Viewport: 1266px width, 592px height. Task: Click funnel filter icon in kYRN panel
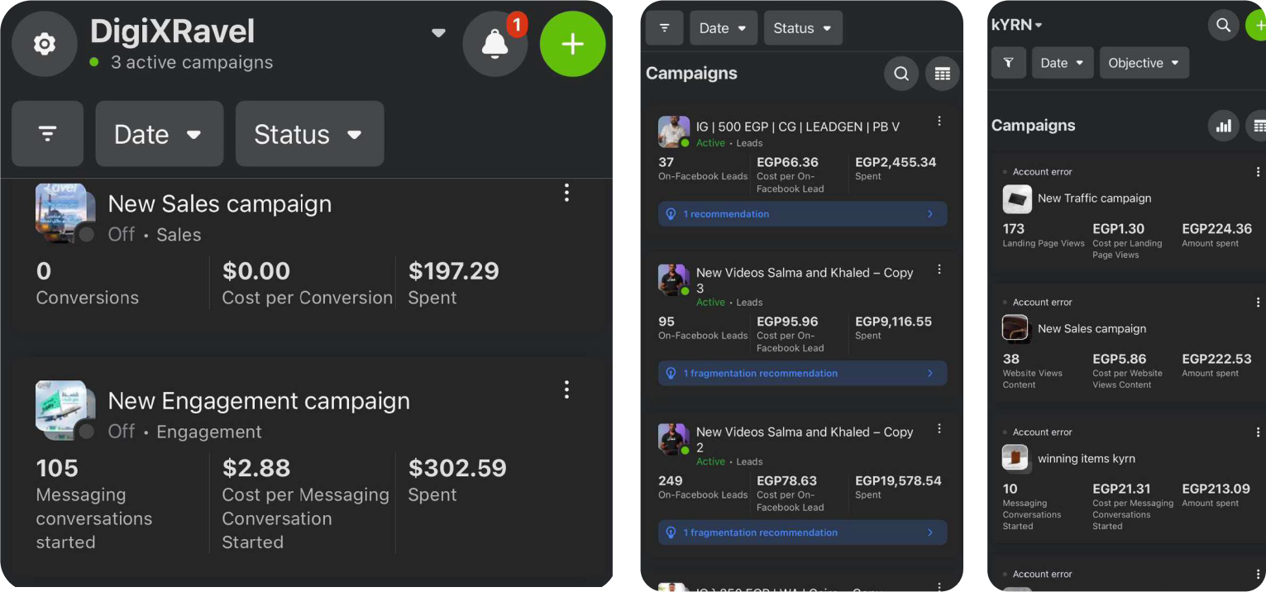tap(1009, 63)
